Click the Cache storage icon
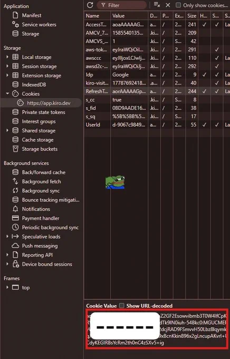 click(15, 140)
